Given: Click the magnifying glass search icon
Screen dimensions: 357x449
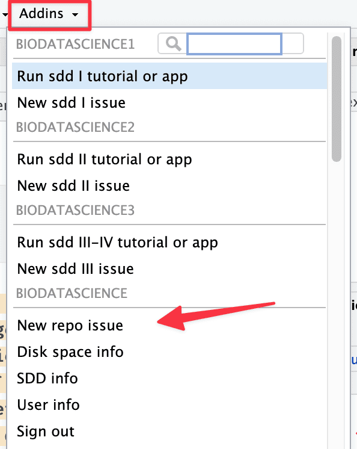Looking at the screenshot, I should coord(173,44).
